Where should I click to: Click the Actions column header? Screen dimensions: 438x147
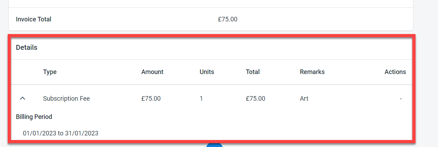(x=395, y=72)
